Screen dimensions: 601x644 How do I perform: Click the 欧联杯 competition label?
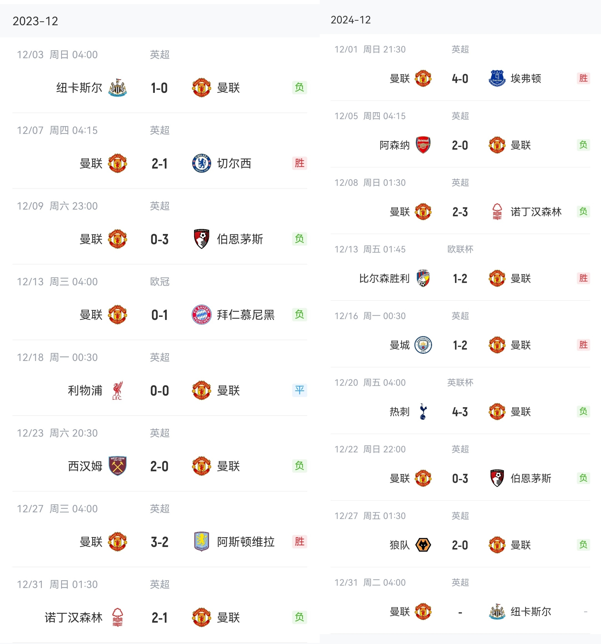(x=460, y=249)
